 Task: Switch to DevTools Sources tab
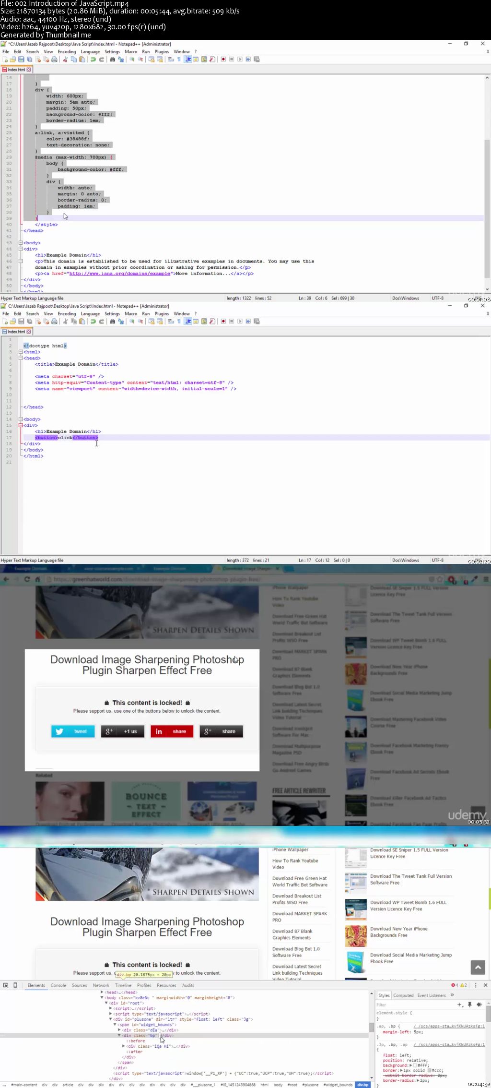pos(80,985)
